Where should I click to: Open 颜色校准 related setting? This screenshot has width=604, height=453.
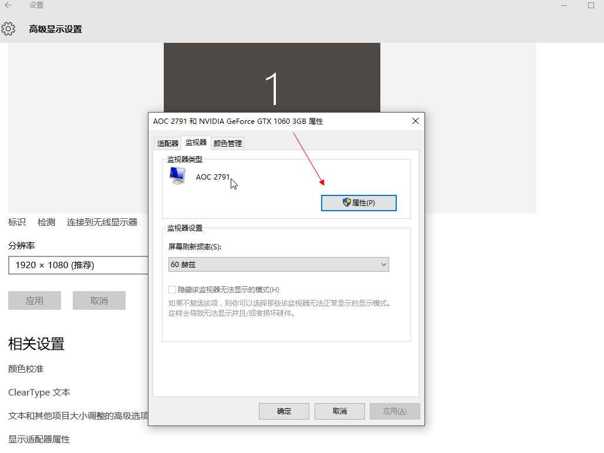pyautogui.click(x=26, y=369)
